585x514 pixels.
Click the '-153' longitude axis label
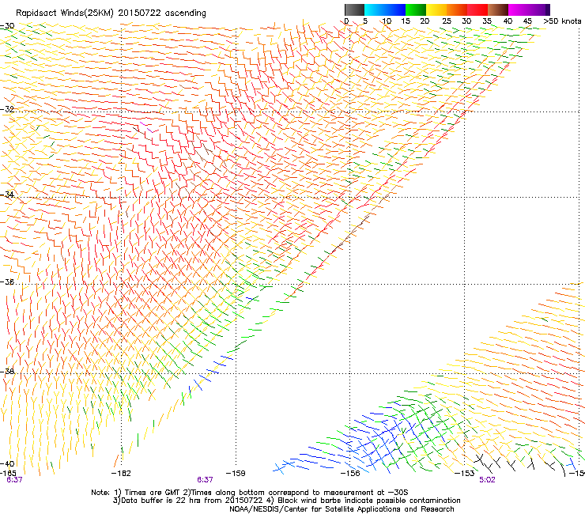[465, 474]
